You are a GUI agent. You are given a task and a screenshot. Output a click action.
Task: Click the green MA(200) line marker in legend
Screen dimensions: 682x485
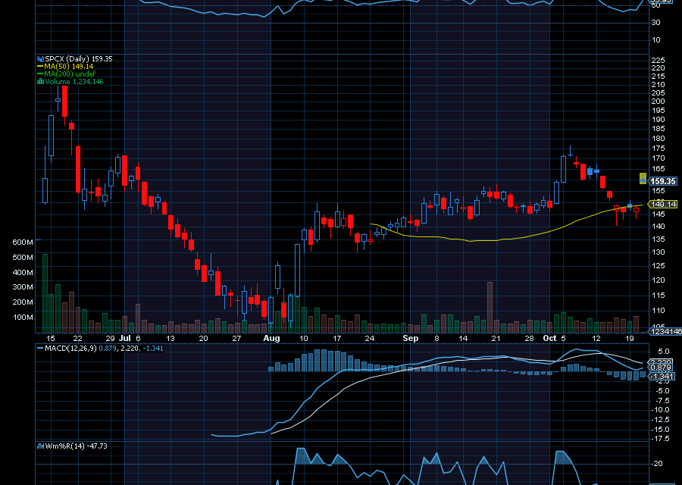click(40, 74)
